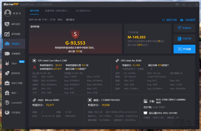Click the 成绩截图 camera icon
This screenshot has height=131, width=201.
(182, 20)
